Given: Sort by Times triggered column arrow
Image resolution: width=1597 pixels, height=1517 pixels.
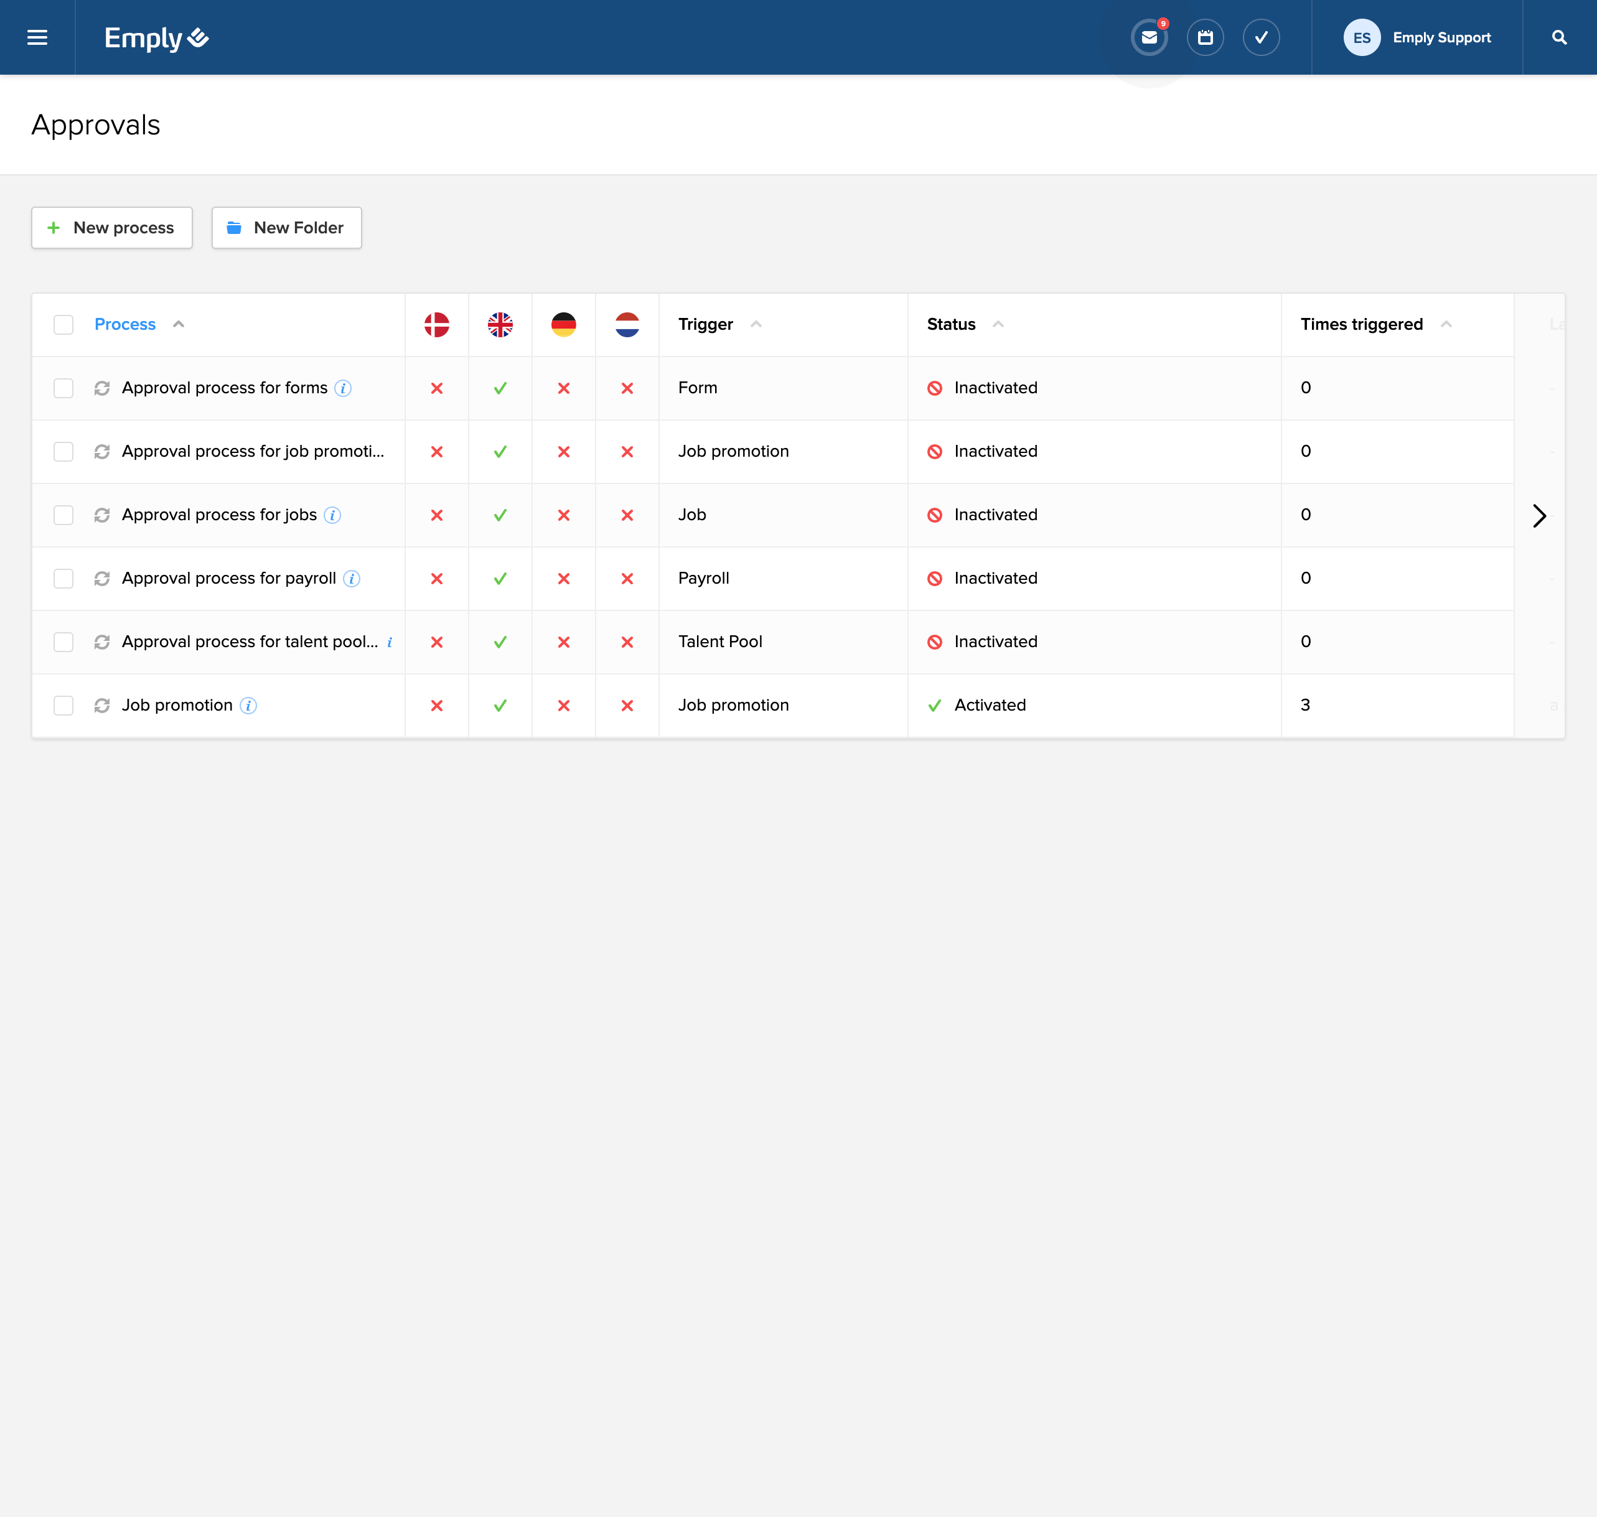Looking at the screenshot, I should coord(1446,324).
